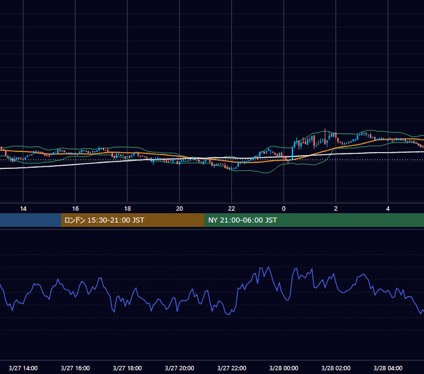The width and height of the screenshot is (424, 374).
Task: Click the 20 hour label on price chart axis
Action: pyautogui.click(x=180, y=209)
